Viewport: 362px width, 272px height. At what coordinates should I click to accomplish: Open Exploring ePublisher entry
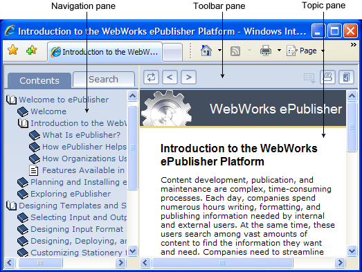point(71,194)
